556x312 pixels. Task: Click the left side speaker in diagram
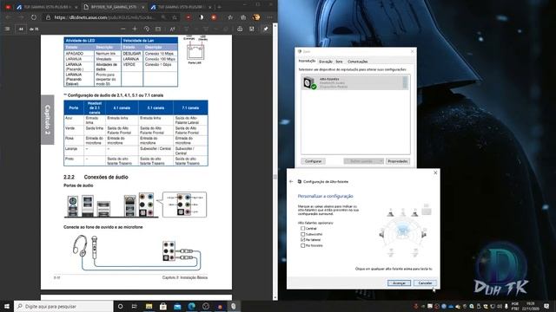coord(381,233)
